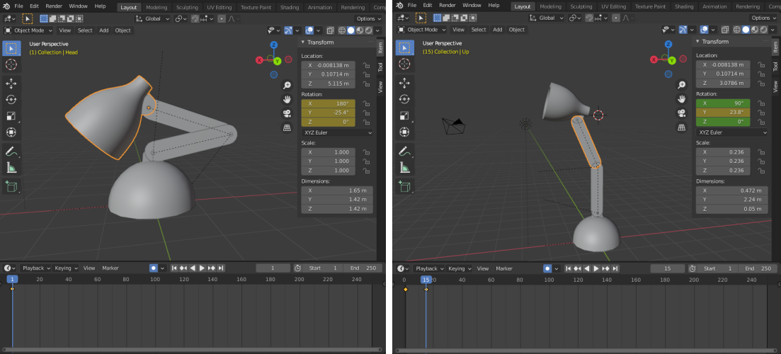
Task: Open Object Mode dropdown in right window
Action: click(x=424, y=29)
